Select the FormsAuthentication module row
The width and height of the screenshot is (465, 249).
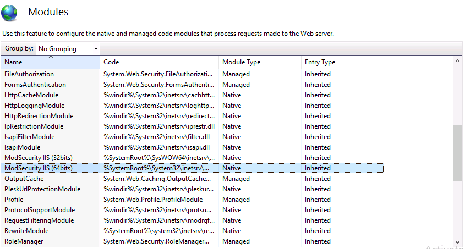tap(192, 85)
